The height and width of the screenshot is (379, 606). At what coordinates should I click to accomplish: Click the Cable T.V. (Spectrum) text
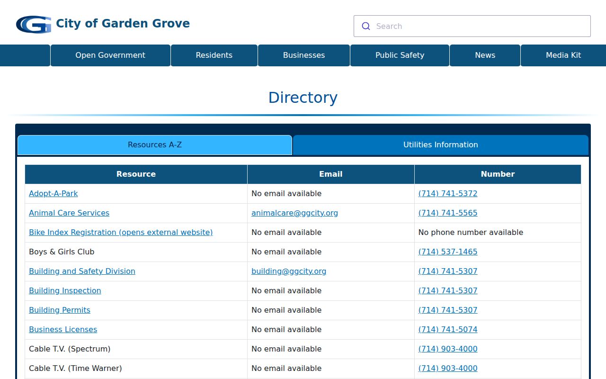coord(70,349)
